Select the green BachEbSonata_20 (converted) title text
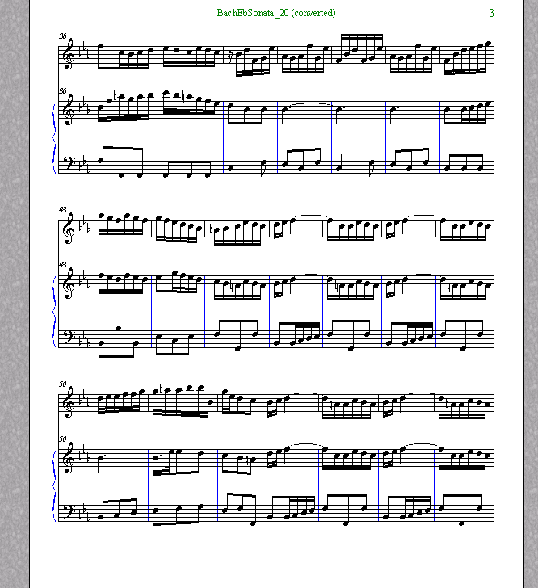This screenshot has height=588, width=538. click(276, 13)
